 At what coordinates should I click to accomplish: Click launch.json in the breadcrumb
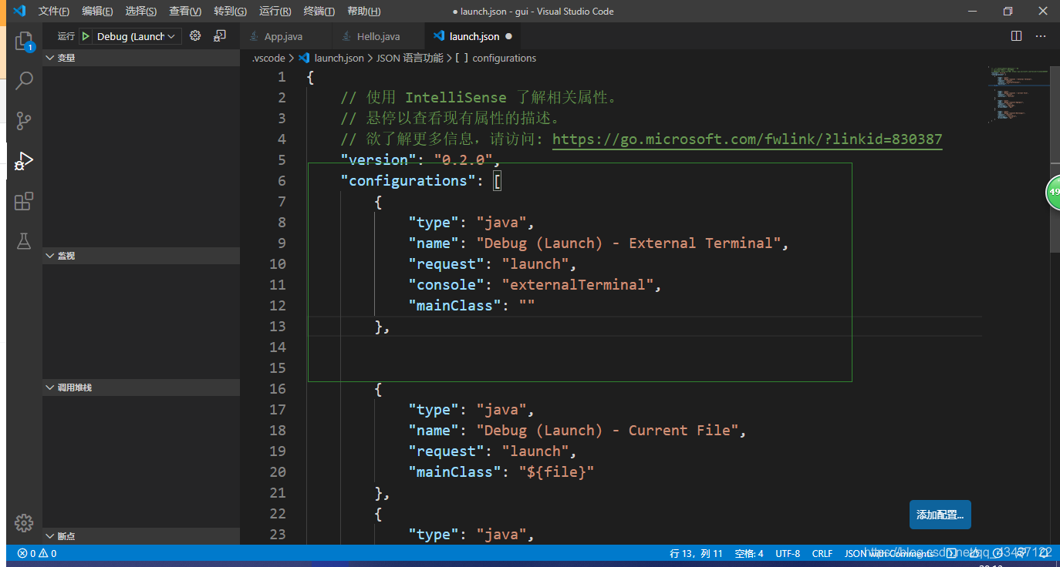[339, 58]
